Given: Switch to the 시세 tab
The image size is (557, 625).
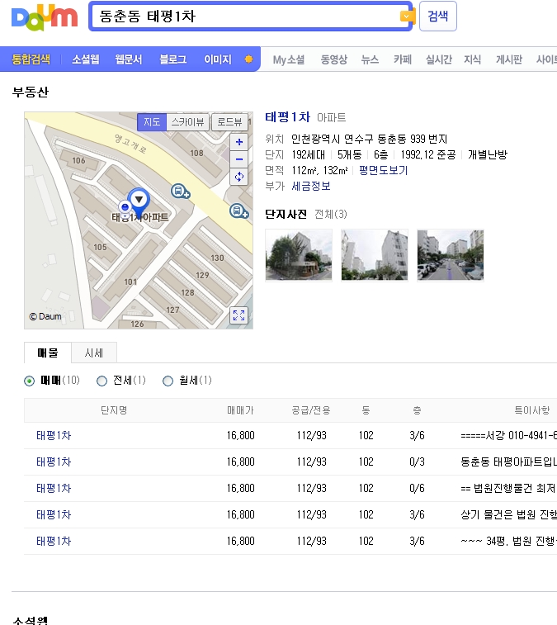Looking at the screenshot, I should click(93, 353).
